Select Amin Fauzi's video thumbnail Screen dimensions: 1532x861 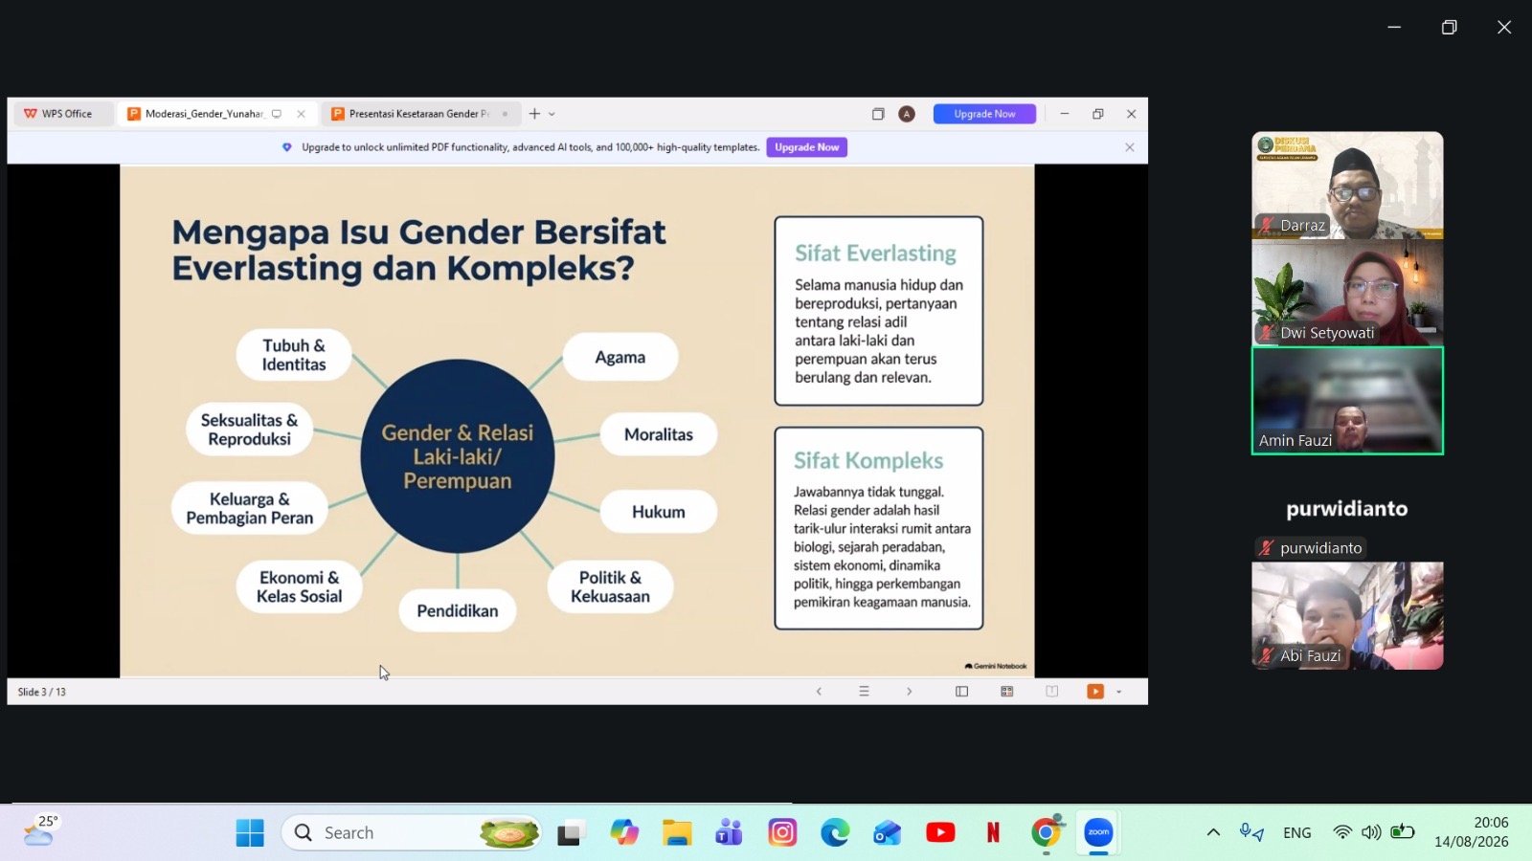[x=1347, y=400]
